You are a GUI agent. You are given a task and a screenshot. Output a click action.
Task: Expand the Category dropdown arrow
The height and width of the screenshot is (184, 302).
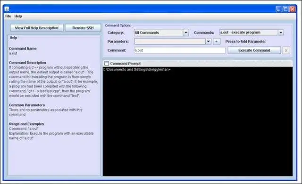tap(185, 32)
